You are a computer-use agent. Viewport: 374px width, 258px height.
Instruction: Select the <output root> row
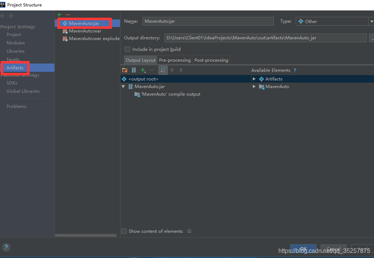(185, 79)
